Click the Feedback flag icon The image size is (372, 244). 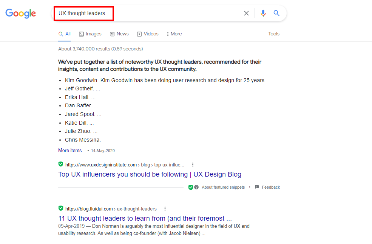point(257,187)
